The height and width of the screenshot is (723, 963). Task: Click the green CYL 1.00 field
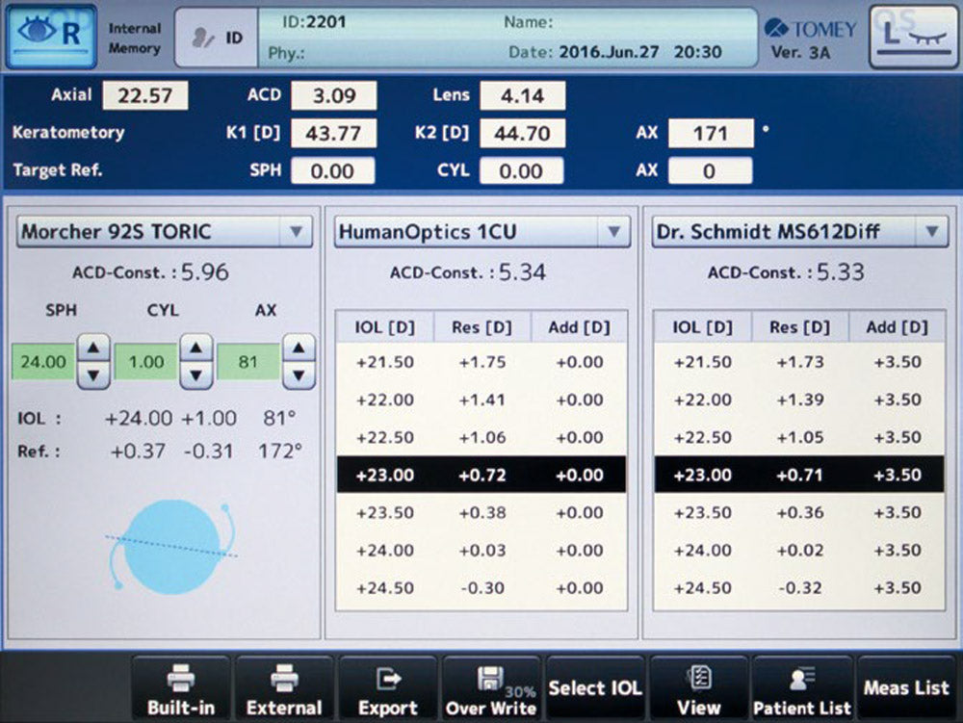click(146, 362)
